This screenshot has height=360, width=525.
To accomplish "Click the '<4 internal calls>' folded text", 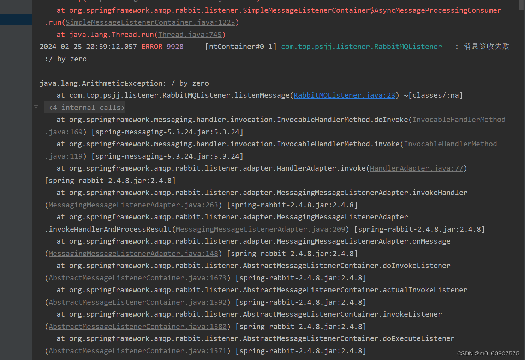I will pyautogui.click(x=87, y=108).
